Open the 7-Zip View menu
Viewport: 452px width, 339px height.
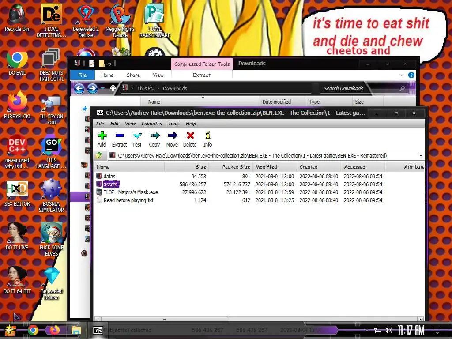point(130,124)
